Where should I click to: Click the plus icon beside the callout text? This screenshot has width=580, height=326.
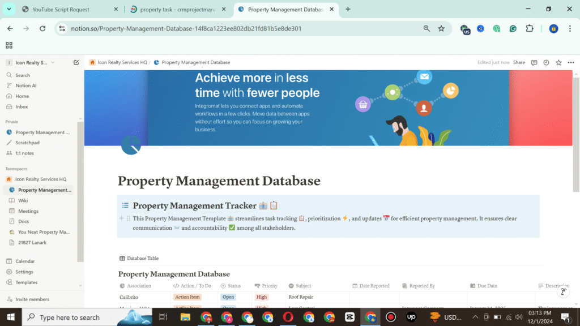tap(121, 218)
